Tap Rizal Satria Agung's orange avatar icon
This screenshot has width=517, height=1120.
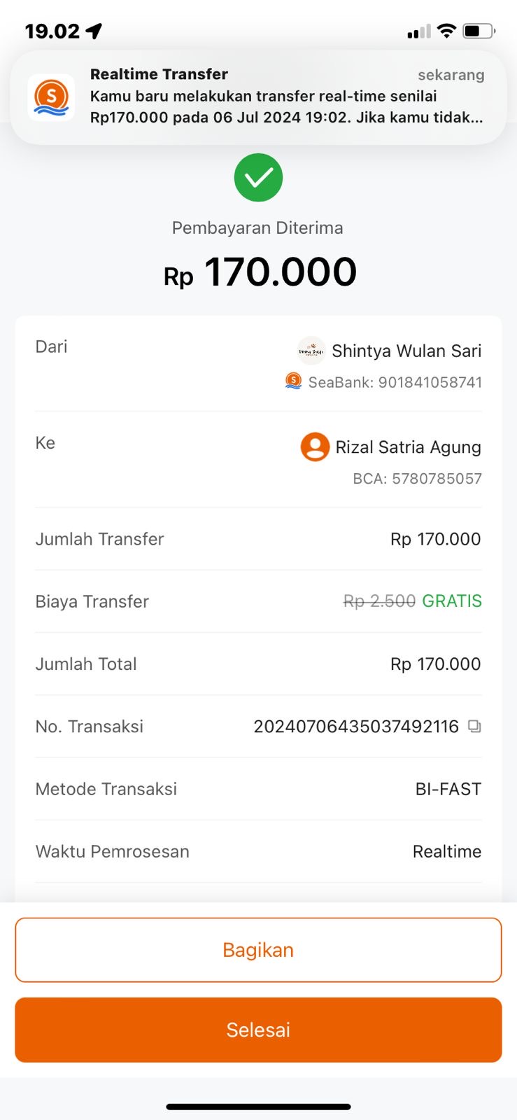pos(315,447)
